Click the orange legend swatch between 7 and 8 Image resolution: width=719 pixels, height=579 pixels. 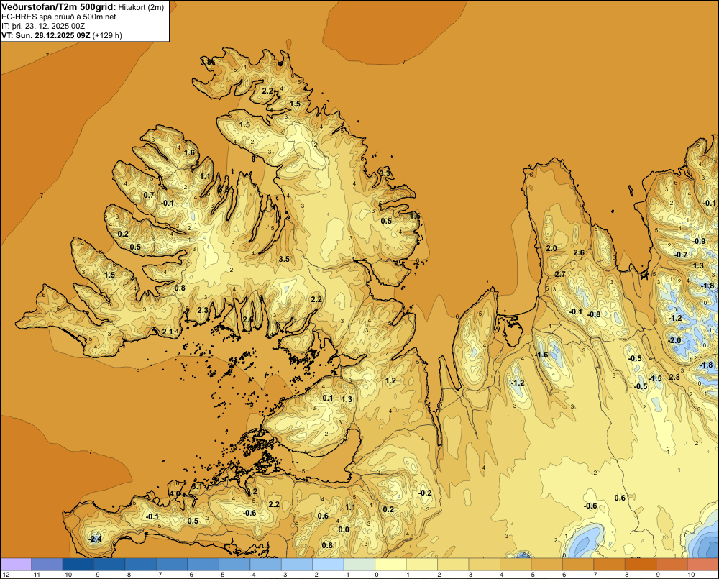[610, 564]
